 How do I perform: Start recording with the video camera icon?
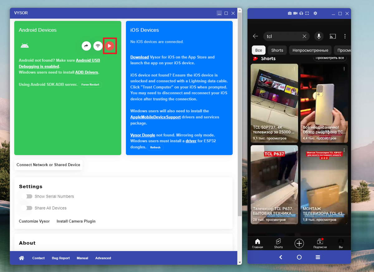(x=296, y=13)
